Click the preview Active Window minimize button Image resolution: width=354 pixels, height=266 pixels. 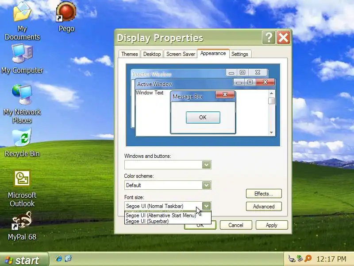[x=239, y=82]
